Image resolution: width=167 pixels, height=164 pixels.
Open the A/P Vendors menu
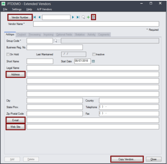pos(44,9)
